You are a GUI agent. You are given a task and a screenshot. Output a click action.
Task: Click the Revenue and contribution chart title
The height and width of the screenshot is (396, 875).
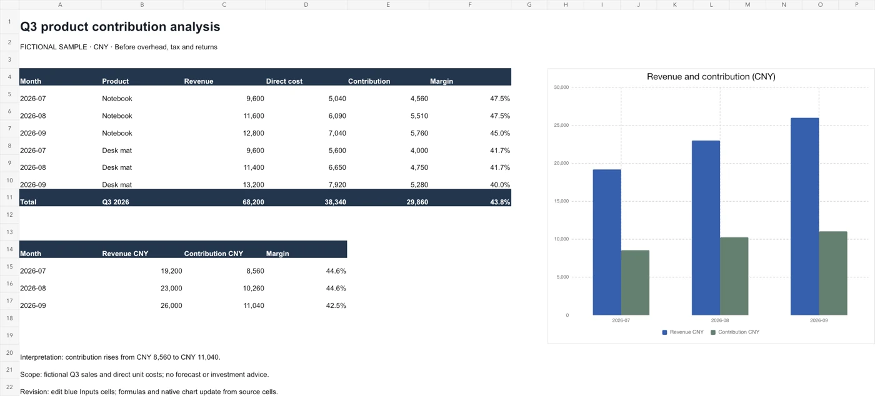711,77
